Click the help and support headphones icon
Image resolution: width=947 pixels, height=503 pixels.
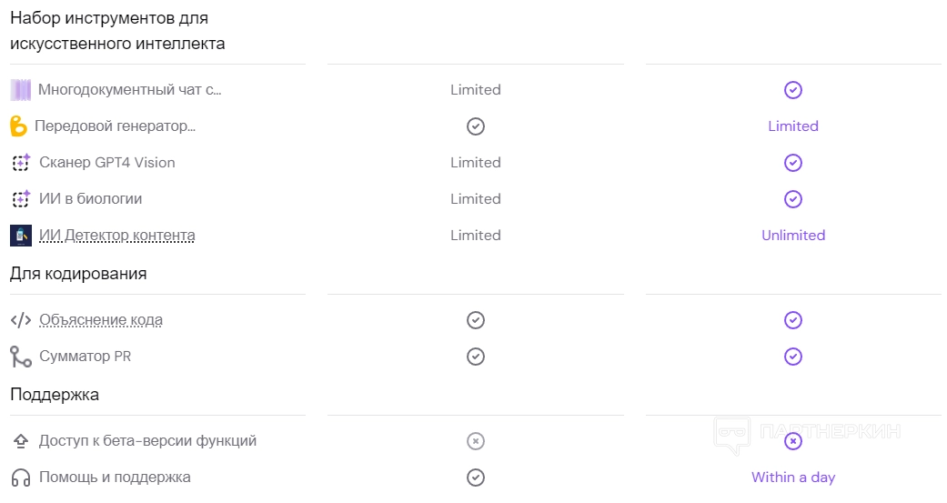pos(21,478)
